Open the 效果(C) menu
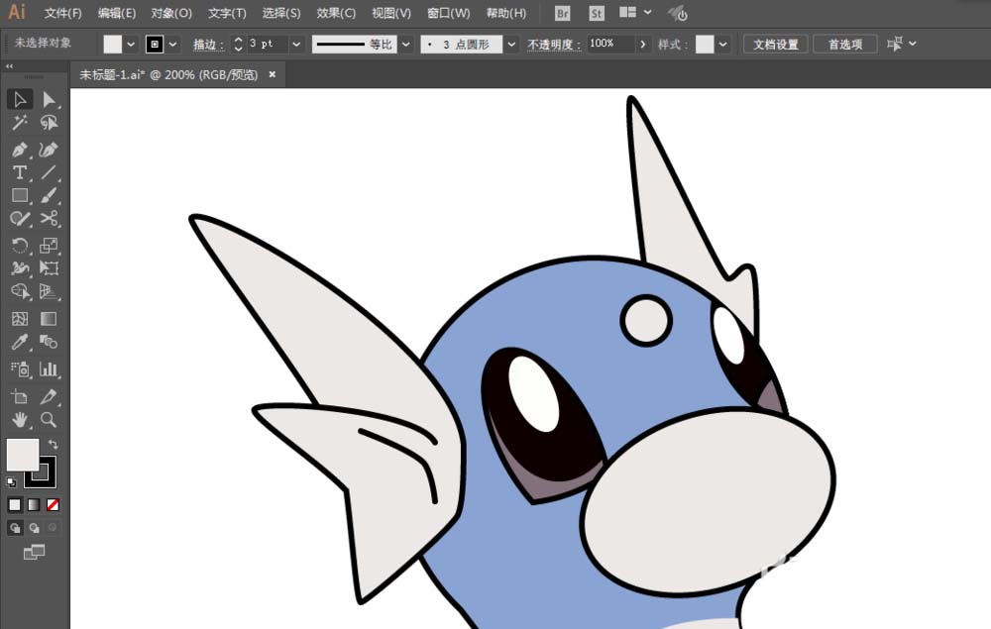The width and height of the screenshot is (991, 629). click(x=336, y=13)
